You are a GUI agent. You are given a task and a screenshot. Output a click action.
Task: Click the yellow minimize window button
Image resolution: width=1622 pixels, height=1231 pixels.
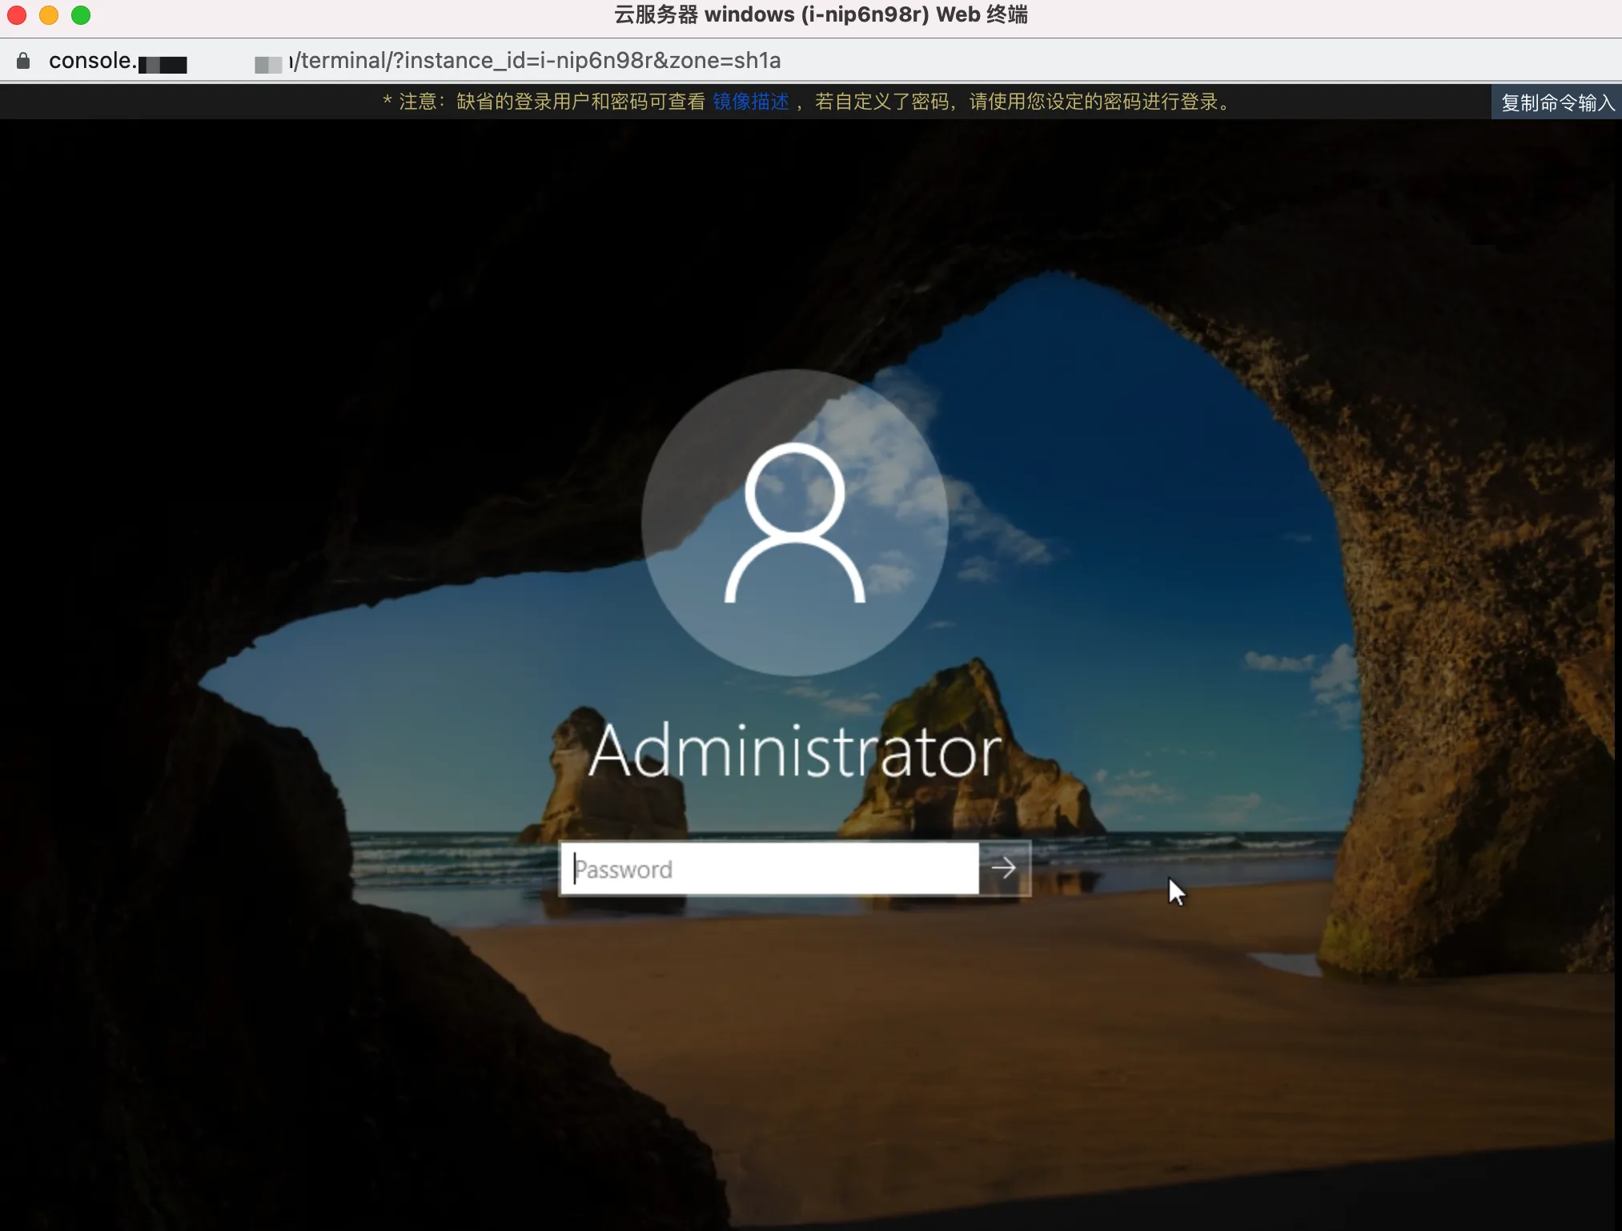(x=49, y=14)
